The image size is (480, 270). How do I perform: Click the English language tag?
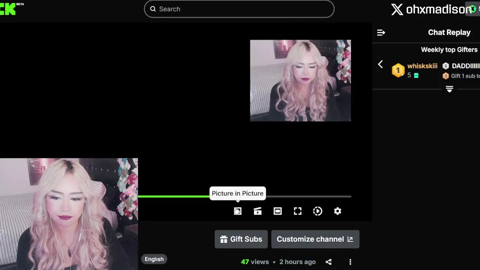tap(154, 259)
